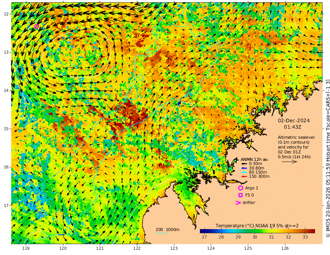Click the '150-300m' legend label
Screen dimensions: 330x255
point(259,177)
